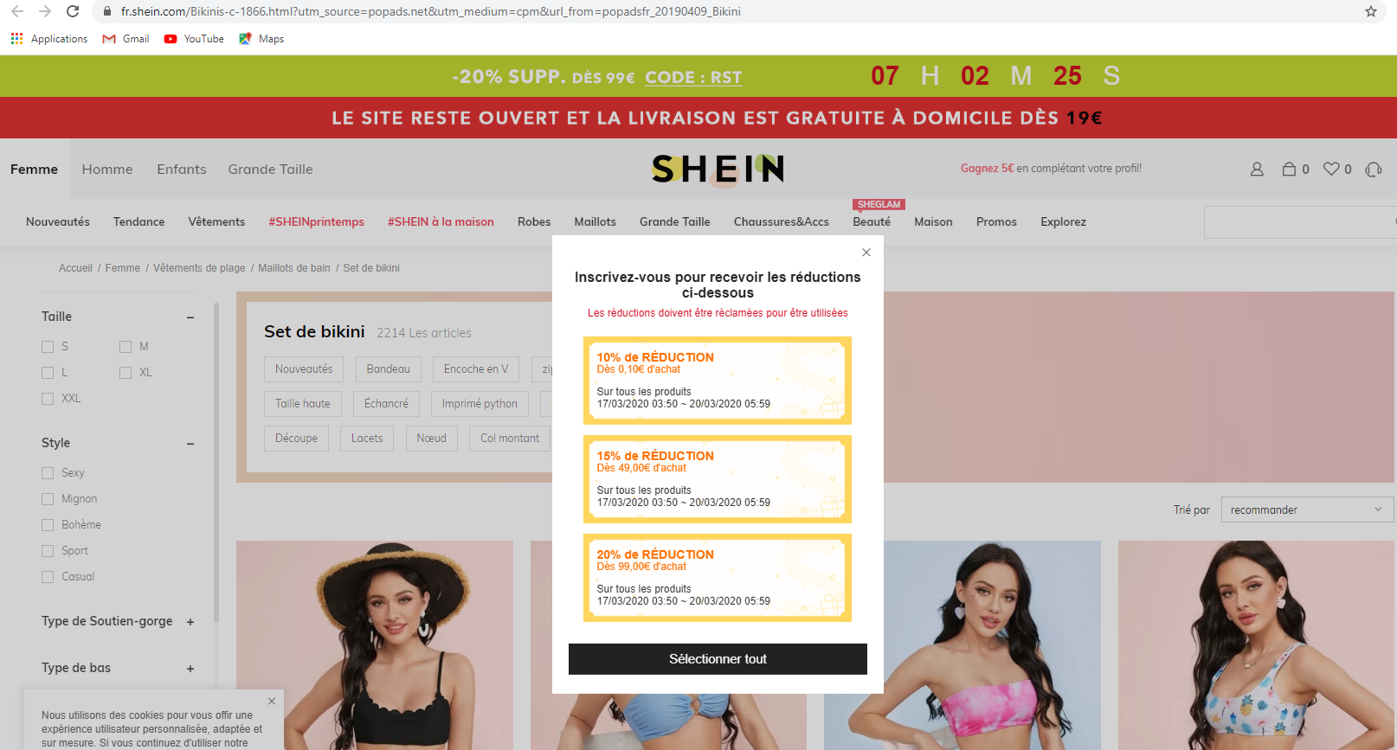Select the 10% de RÉDUCTION coupon

(718, 381)
